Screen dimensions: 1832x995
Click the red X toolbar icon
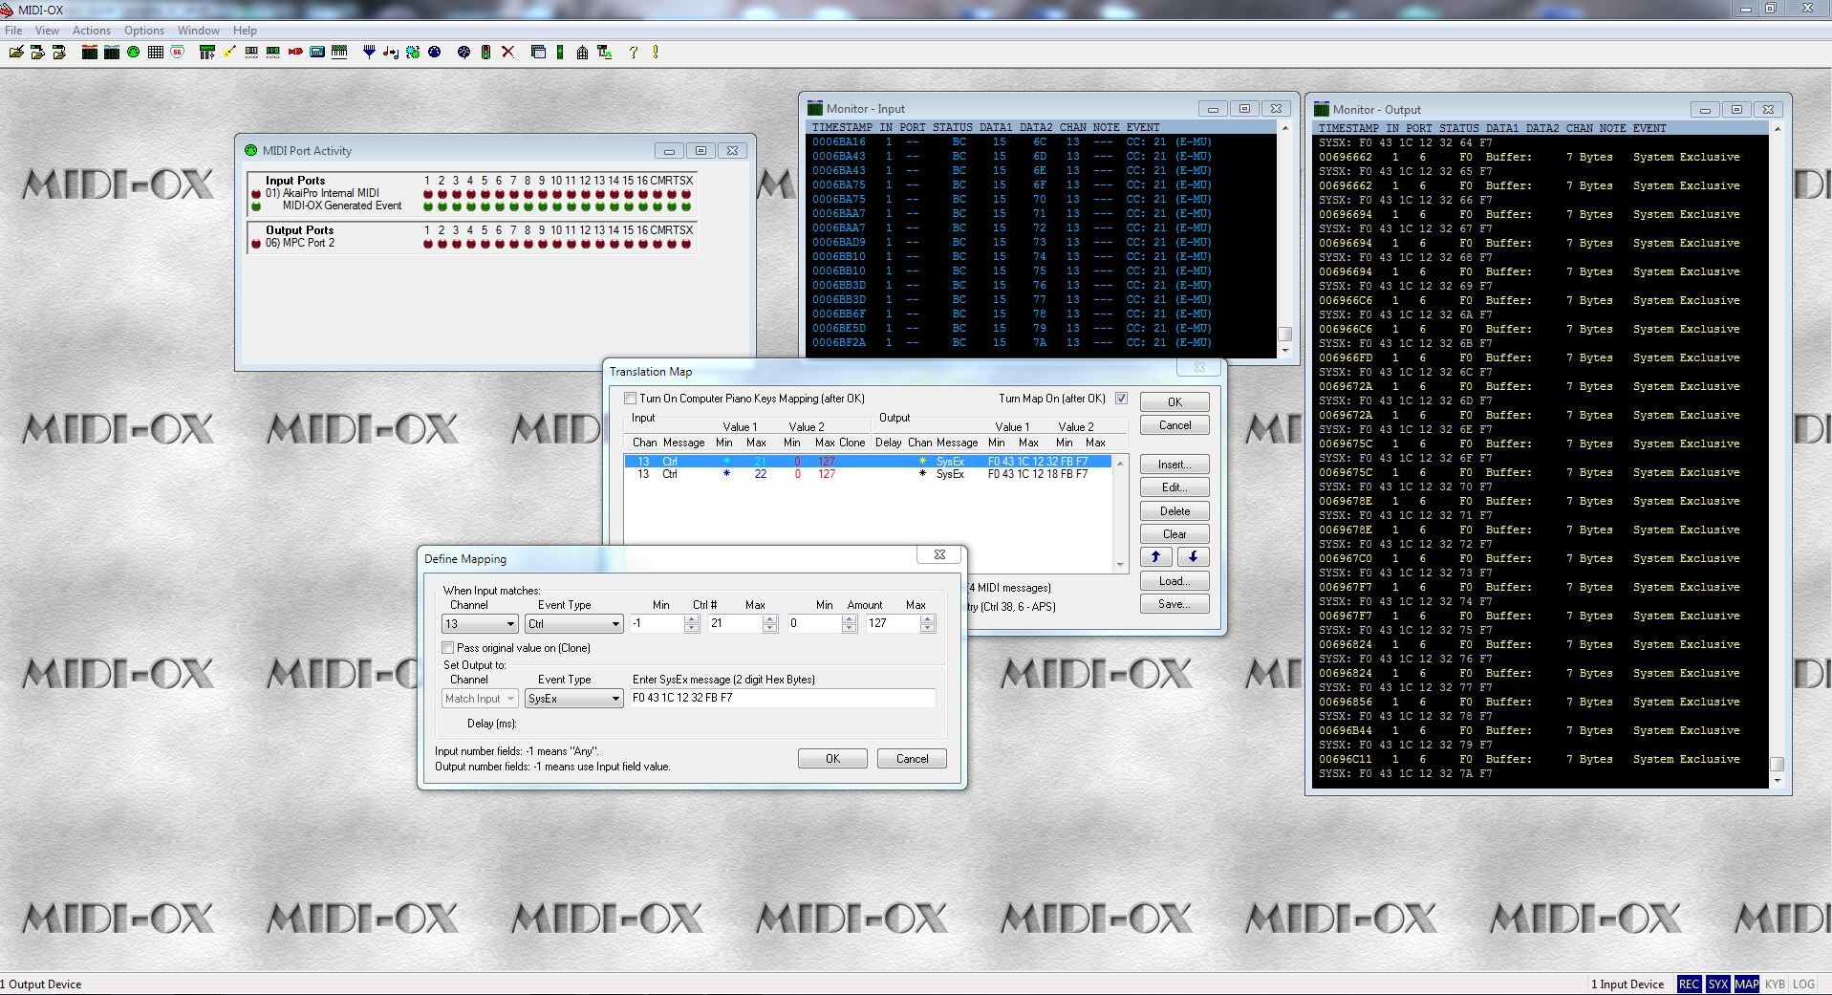[507, 52]
